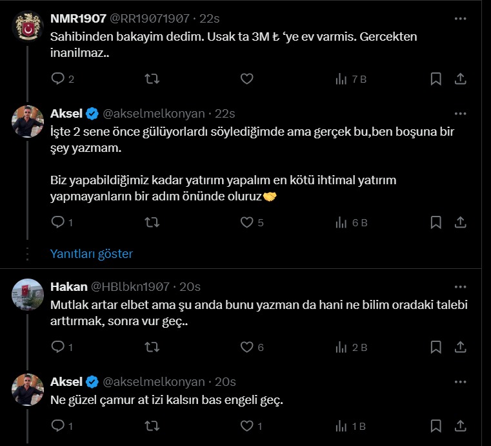Image resolution: width=491 pixels, height=446 pixels.
Task: Like NMR1907's tweet
Action: [246, 79]
